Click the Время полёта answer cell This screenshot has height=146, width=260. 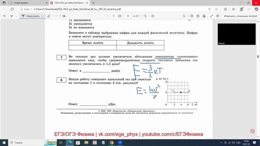93,48
